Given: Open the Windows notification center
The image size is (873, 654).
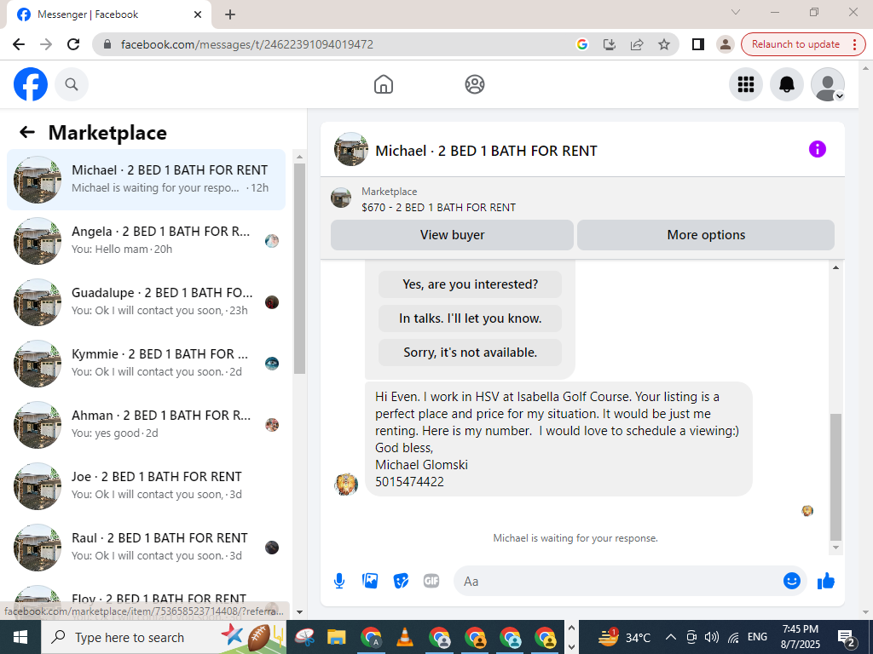Looking at the screenshot, I should pos(847,637).
